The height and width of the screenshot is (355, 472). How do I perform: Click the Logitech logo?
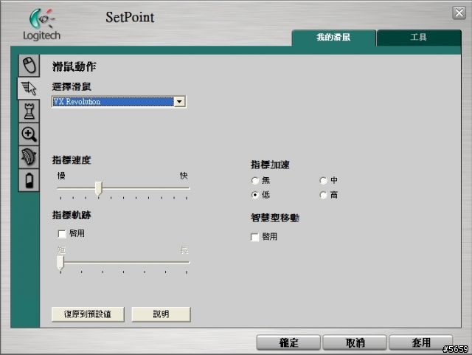41,24
